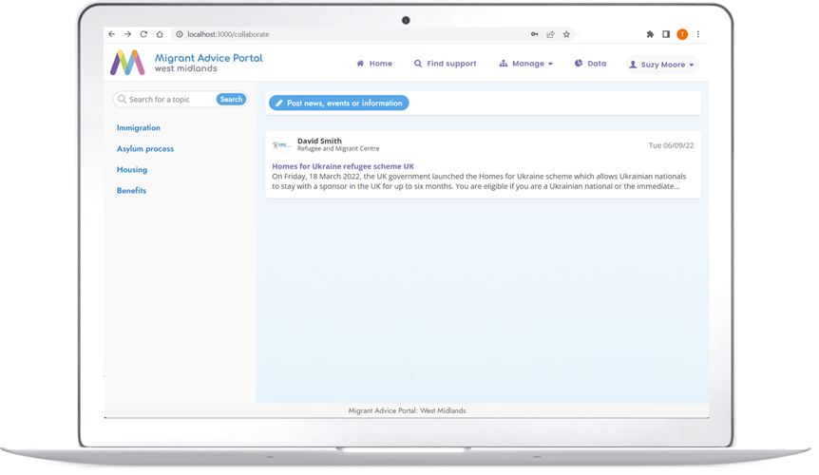
Task: Open the Find support page
Action: (x=445, y=64)
